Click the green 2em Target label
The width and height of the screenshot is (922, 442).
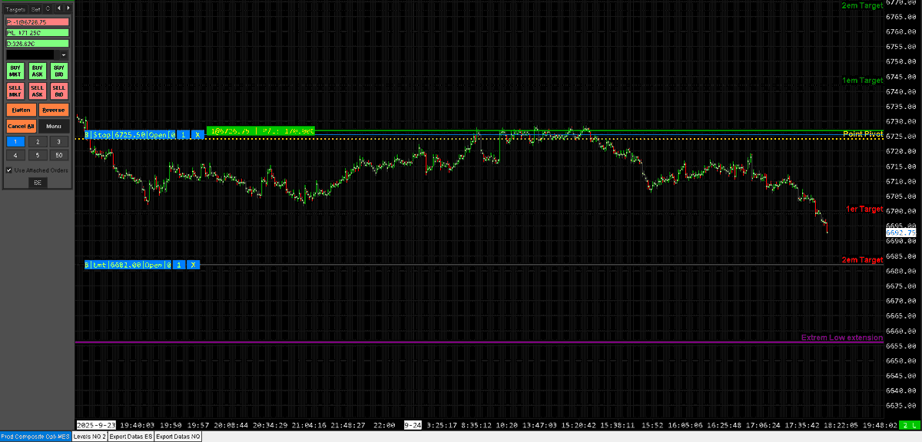pyautogui.click(x=862, y=5)
